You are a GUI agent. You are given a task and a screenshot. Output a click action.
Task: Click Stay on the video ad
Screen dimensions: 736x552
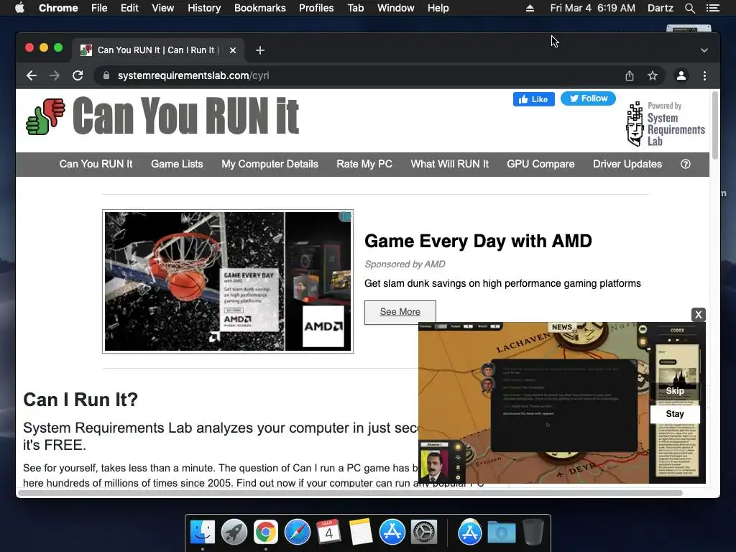click(x=674, y=413)
